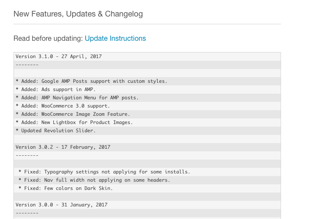Click the 'Read before updating' text
The width and height of the screenshot is (311, 219).
(x=48, y=38)
